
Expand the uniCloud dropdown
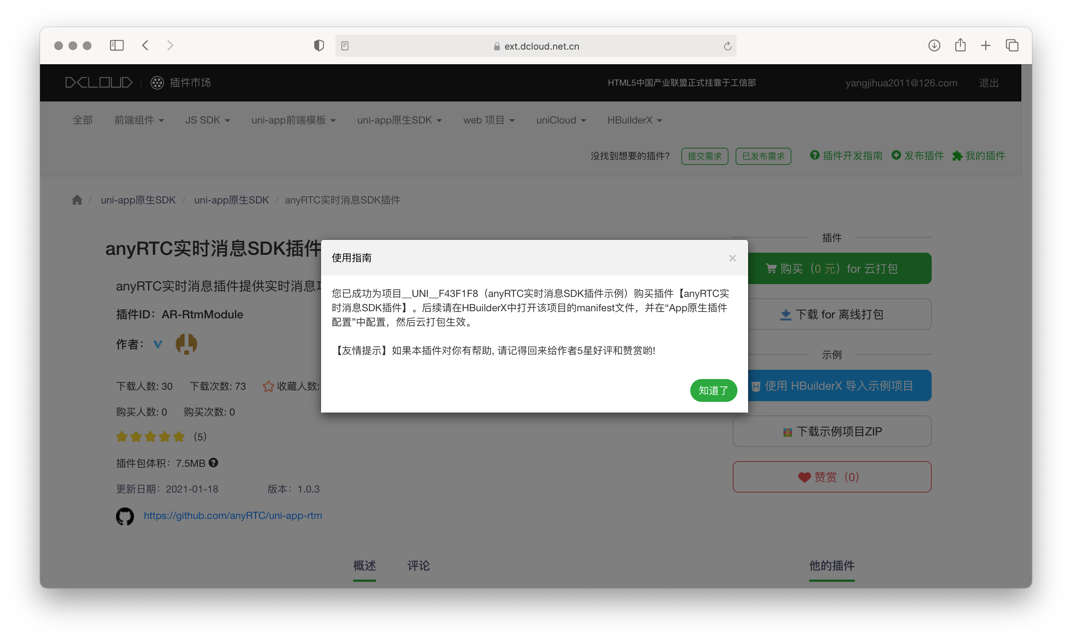pos(561,120)
